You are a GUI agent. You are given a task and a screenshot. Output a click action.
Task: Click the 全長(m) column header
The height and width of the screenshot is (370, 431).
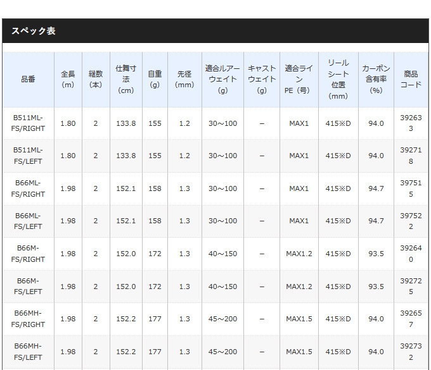68,80
